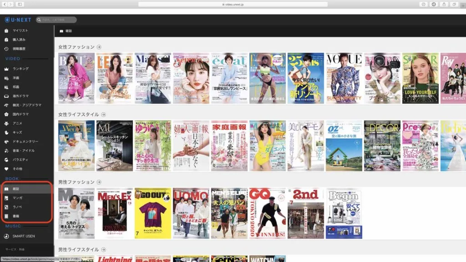Click the キッズ icon in sidebar

[6, 132]
